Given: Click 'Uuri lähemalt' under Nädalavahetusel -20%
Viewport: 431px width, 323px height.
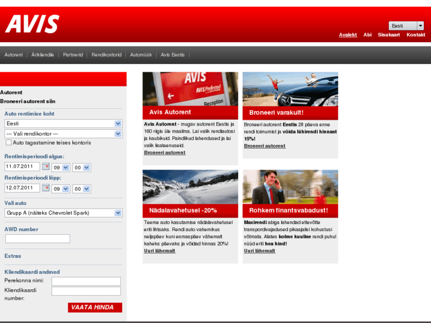Looking at the screenshot, I should tap(159, 251).
